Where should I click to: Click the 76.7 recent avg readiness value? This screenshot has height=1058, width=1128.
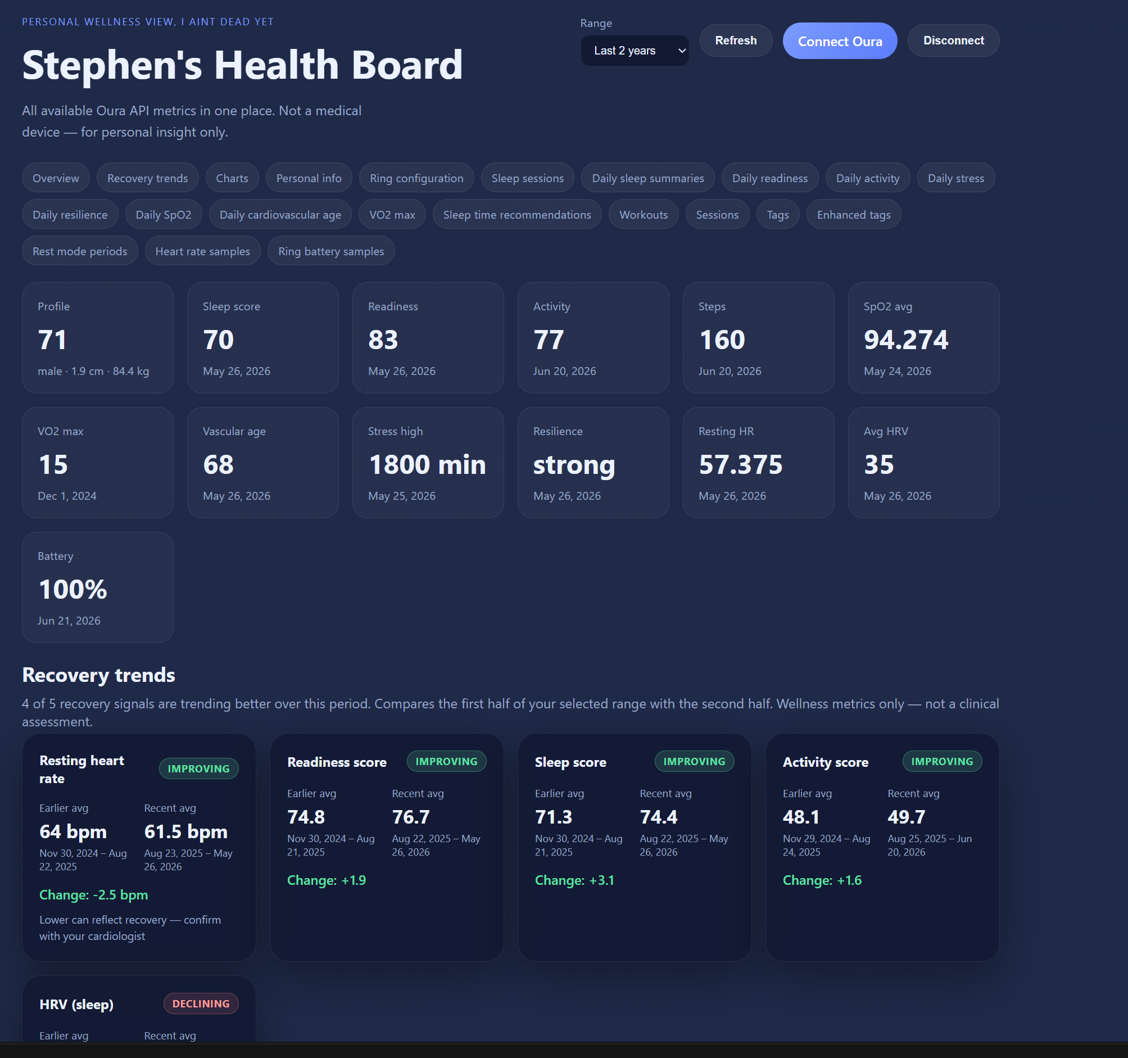click(411, 817)
